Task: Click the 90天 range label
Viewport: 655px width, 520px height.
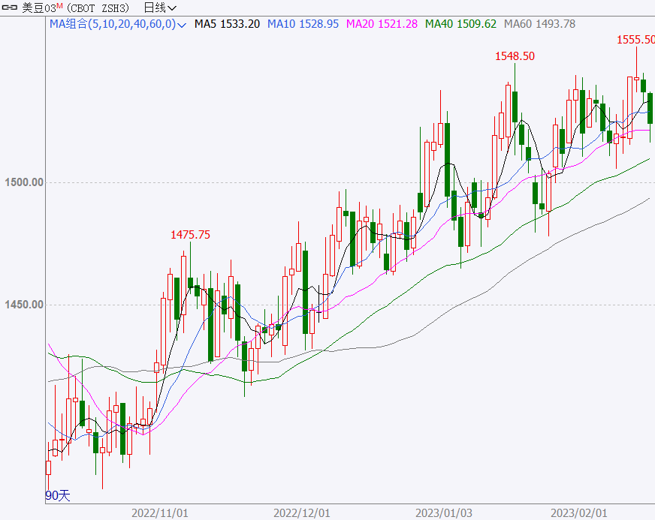Action: pyautogui.click(x=58, y=496)
